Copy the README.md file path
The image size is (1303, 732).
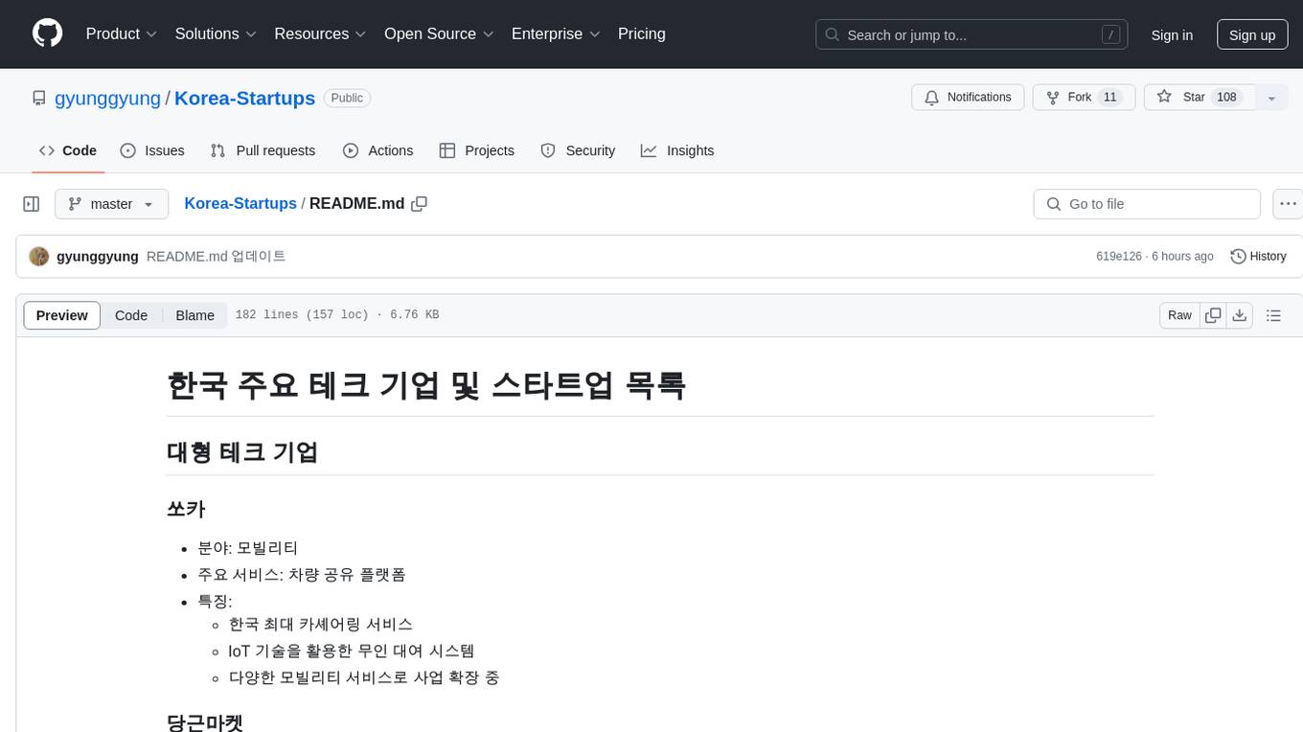pos(419,204)
